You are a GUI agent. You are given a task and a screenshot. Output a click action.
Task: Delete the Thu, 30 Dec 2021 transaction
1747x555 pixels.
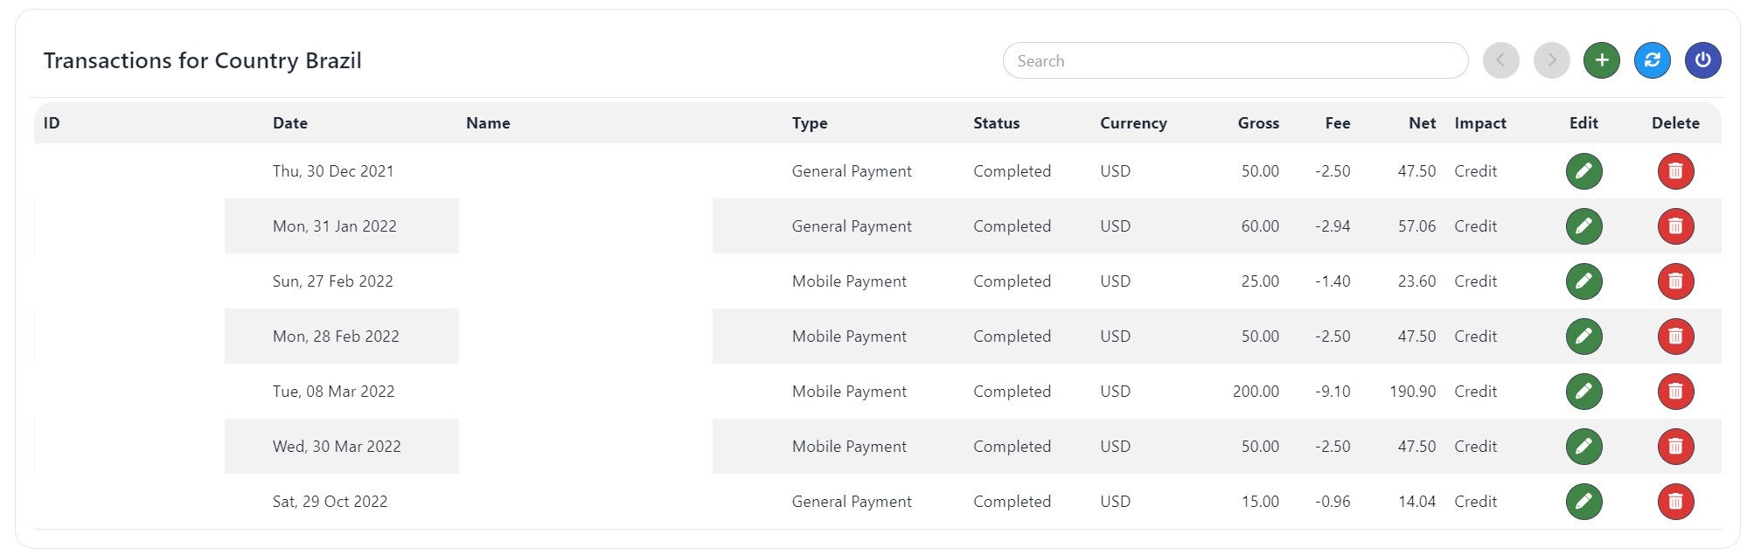(x=1675, y=171)
